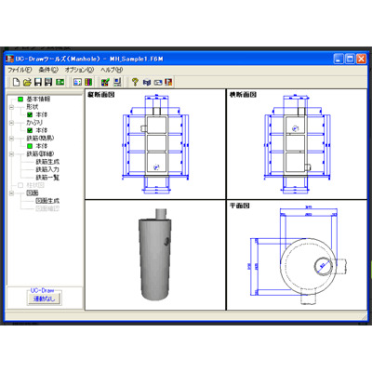Click the computer monitor toolbar icon
This screenshot has height=372, width=372.
tap(117, 82)
